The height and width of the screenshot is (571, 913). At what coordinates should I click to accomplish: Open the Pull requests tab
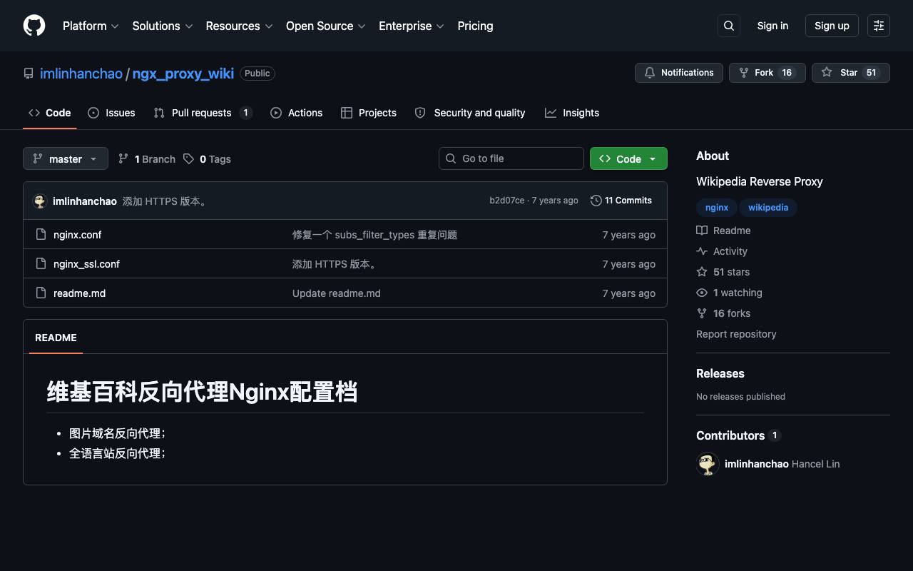(x=203, y=113)
